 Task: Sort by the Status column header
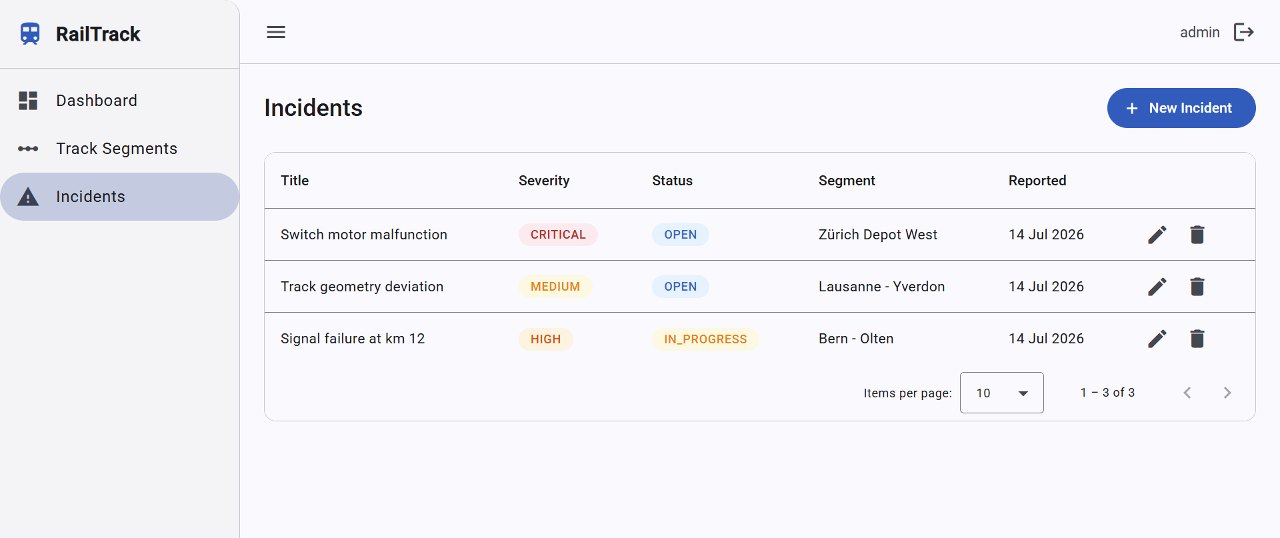[x=672, y=181]
